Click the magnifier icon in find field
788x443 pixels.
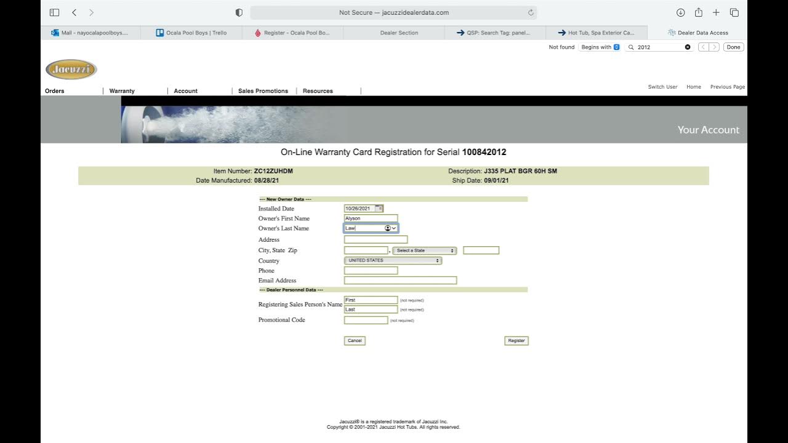631,47
